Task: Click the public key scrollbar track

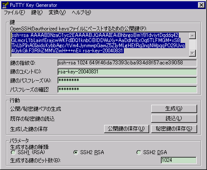Action: [192, 45]
